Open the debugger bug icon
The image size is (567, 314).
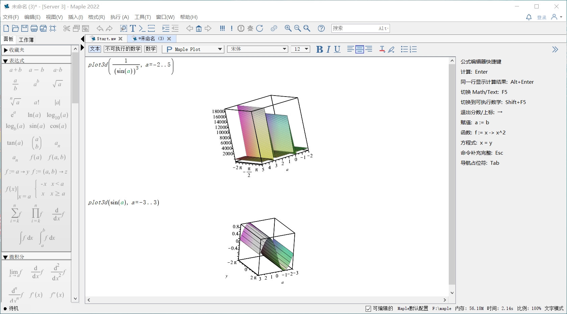tap(250, 28)
